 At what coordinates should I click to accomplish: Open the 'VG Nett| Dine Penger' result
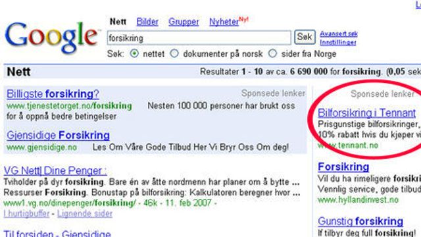(55, 171)
